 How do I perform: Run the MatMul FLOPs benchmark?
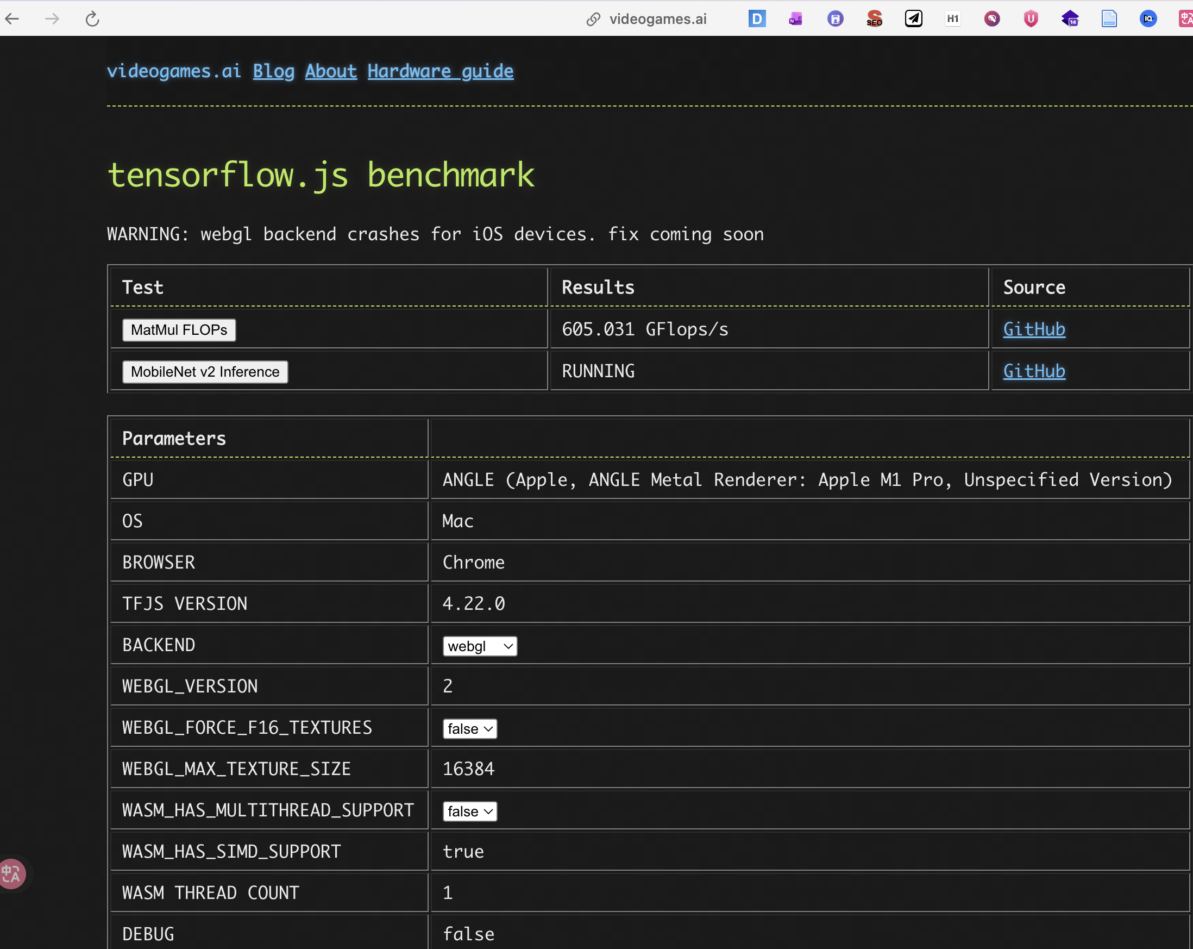click(179, 330)
